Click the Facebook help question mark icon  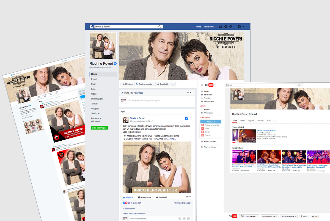pos(239,27)
